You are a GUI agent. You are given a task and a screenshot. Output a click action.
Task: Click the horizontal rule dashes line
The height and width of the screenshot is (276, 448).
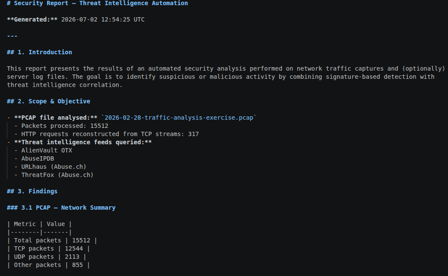coord(12,36)
